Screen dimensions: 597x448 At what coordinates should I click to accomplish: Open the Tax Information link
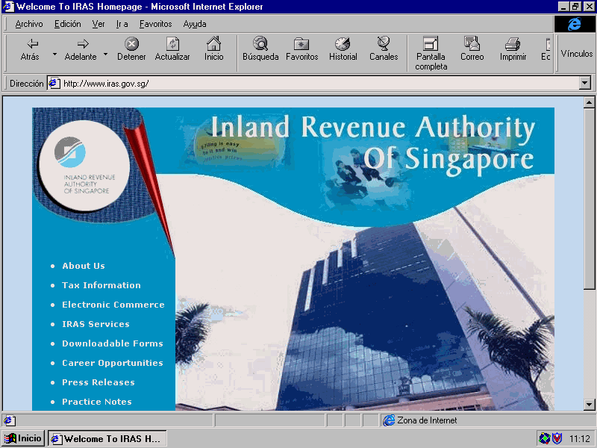(x=101, y=285)
